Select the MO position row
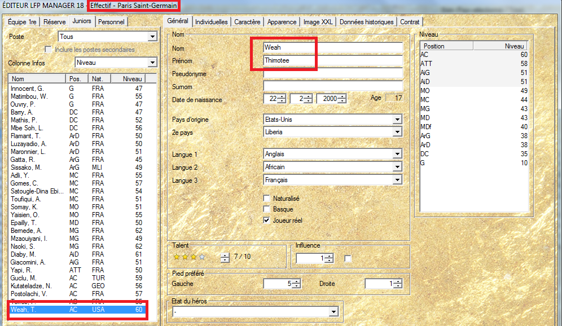This screenshot has width=562, height=326. (474, 91)
